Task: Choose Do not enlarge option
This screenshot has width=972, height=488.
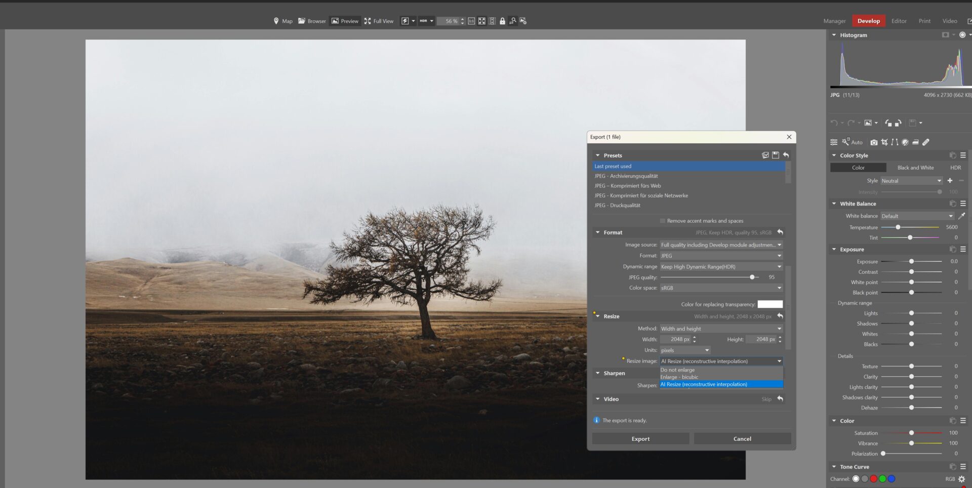Action: [x=721, y=370]
